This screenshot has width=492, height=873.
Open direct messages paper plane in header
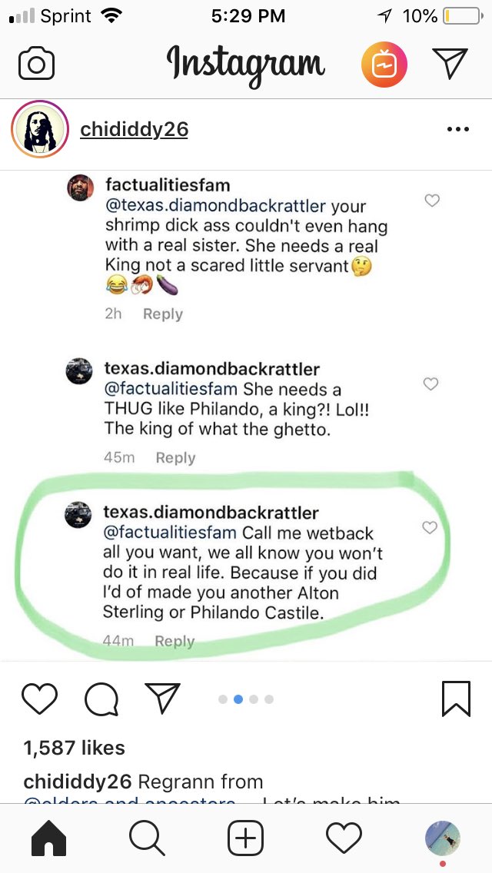pyautogui.click(x=450, y=63)
